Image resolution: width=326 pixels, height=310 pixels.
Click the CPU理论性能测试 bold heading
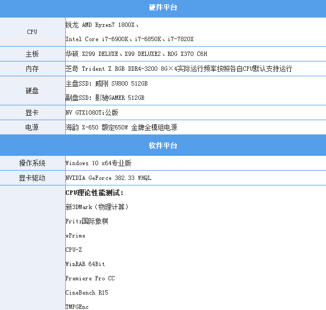(x=94, y=193)
